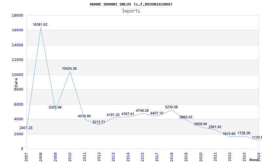Click the 2023 x-axis year label

(244, 157)
